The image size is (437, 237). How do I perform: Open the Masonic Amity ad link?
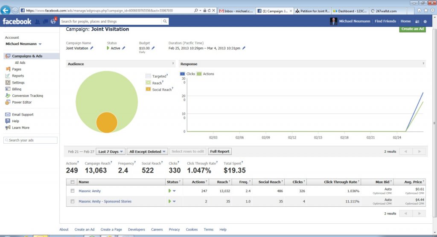coord(90,191)
